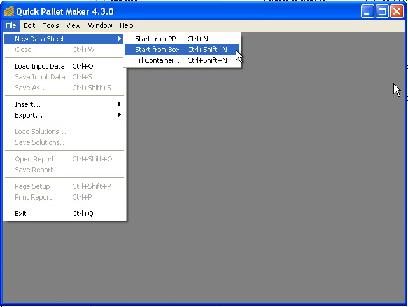Maximize the Quick Pallet Maker window
Viewport: 408px width, 307px height.
coord(382,11)
